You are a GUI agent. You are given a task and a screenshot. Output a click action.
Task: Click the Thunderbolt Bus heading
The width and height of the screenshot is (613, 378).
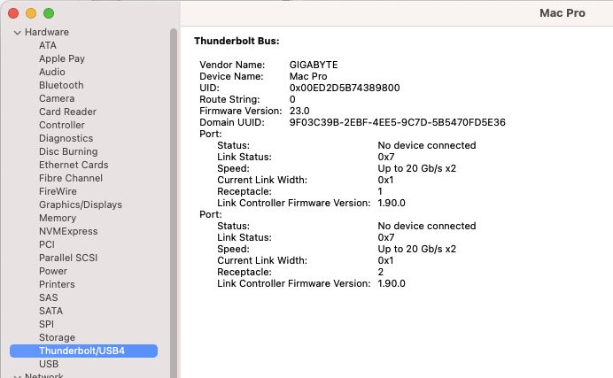pos(237,41)
